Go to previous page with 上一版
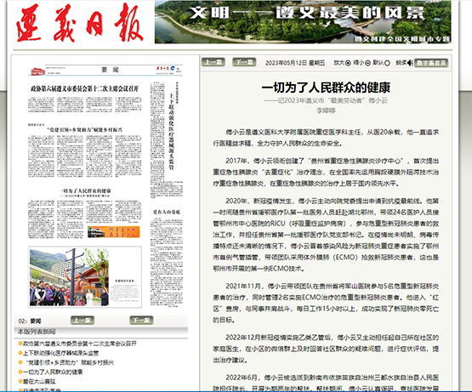Viewport: 472px width, 392px height. (x=82, y=321)
